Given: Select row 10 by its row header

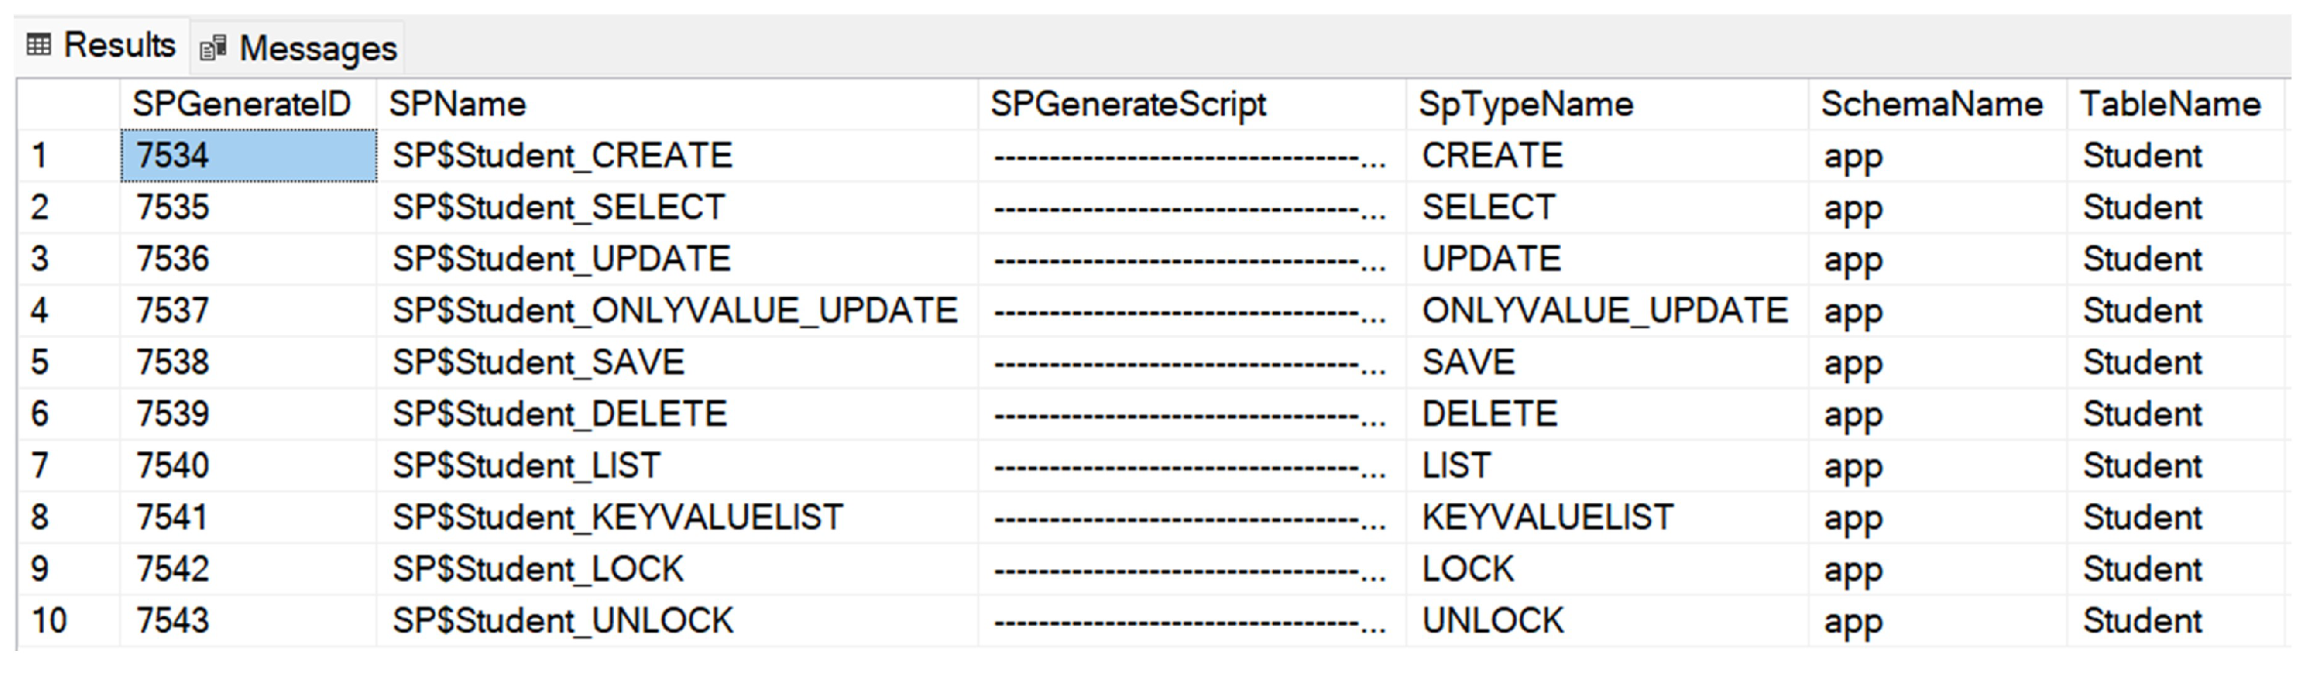Looking at the screenshot, I should point(49,621).
